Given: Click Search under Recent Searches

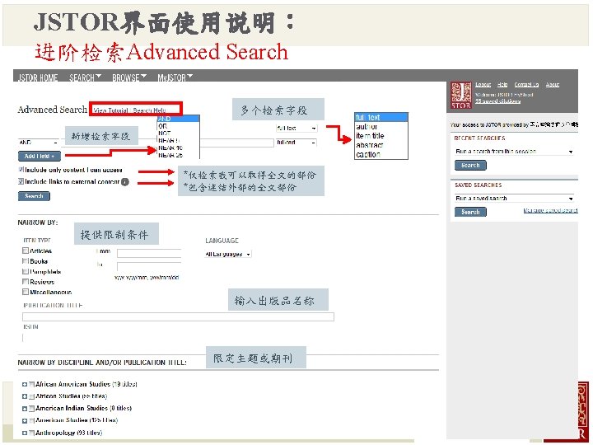Looking at the screenshot, I should [470, 166].
